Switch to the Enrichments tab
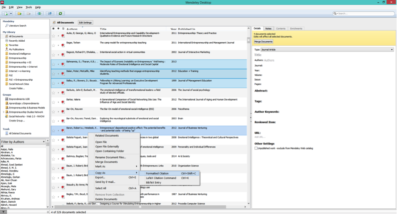Screen dimensions: 397x214 (296, 29)
